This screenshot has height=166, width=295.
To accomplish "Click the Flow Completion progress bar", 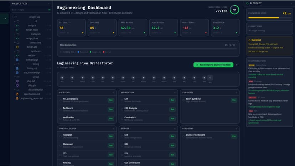I will pos(148,48).
